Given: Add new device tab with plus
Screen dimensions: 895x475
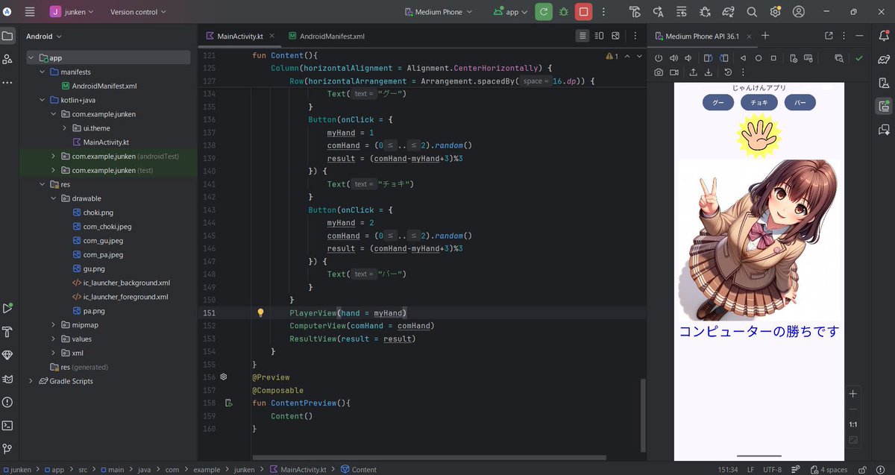Looking at the screenshot, I should click(764, 36).
